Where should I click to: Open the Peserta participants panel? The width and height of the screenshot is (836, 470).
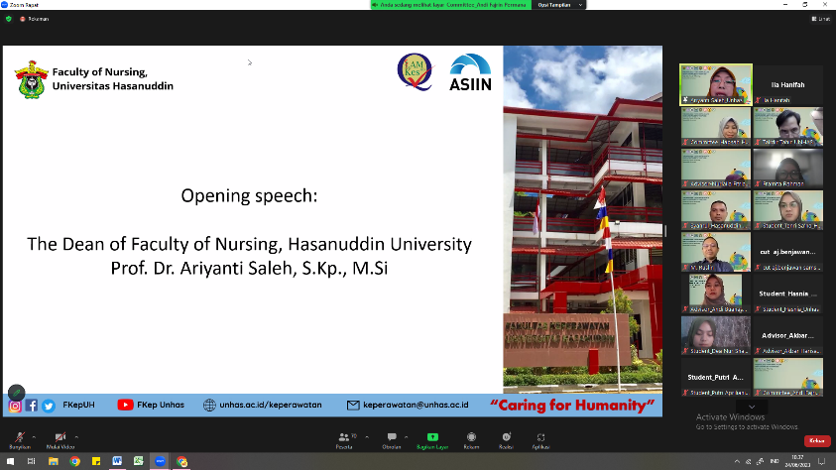coord(345,438)
